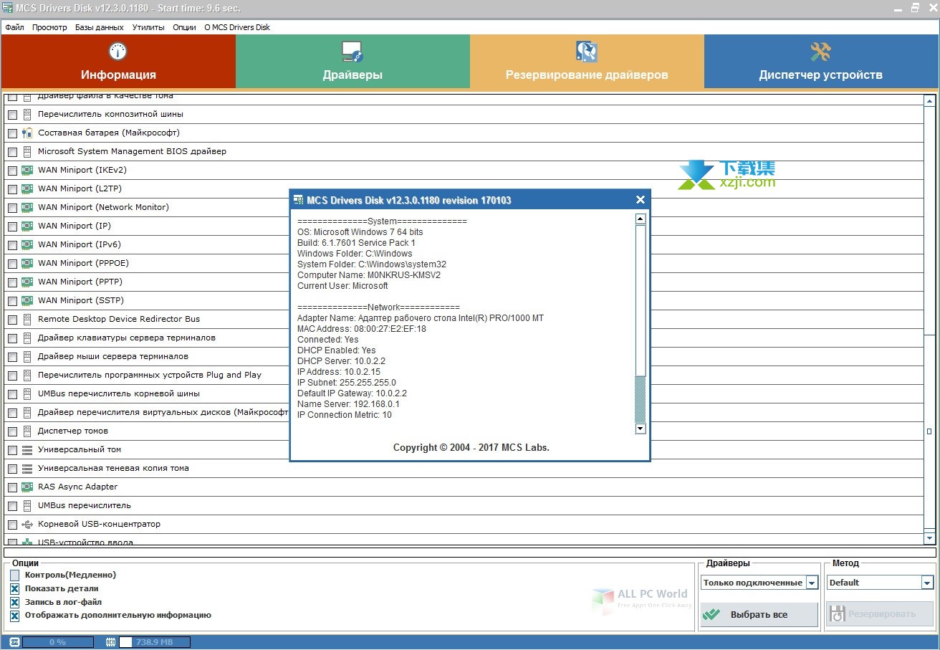Enable Контроль(Медленно) option
940x650 pixels.
coord(15,575)
